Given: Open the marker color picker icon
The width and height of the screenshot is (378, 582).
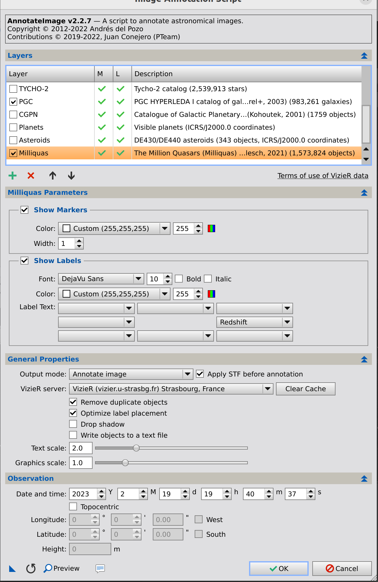Looking at the screenshot, I should tap(211, 228).
